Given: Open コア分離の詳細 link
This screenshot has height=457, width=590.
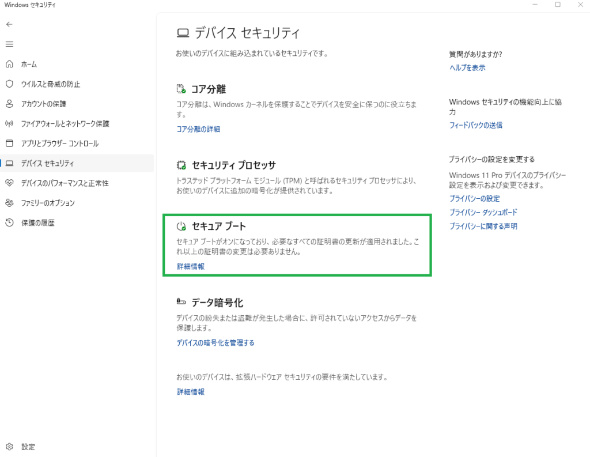Looking at the screenshot, I should tap(198, 129).
